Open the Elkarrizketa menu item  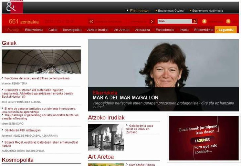click(34, 30)
